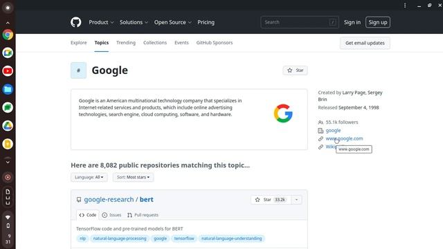Click the hashtag topic icon beside Google
This screenshot has width=443, height=249.
[x=78, y=71]
